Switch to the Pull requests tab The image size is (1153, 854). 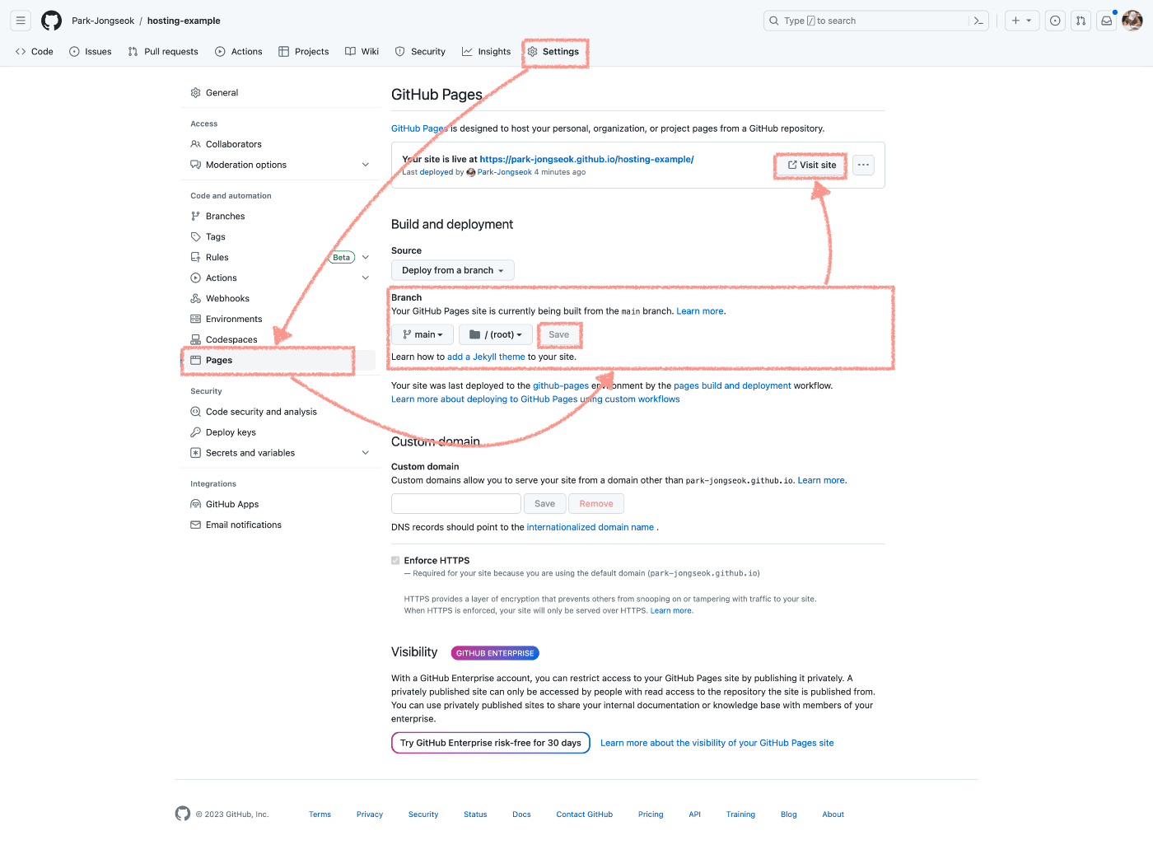coord(163,51)
